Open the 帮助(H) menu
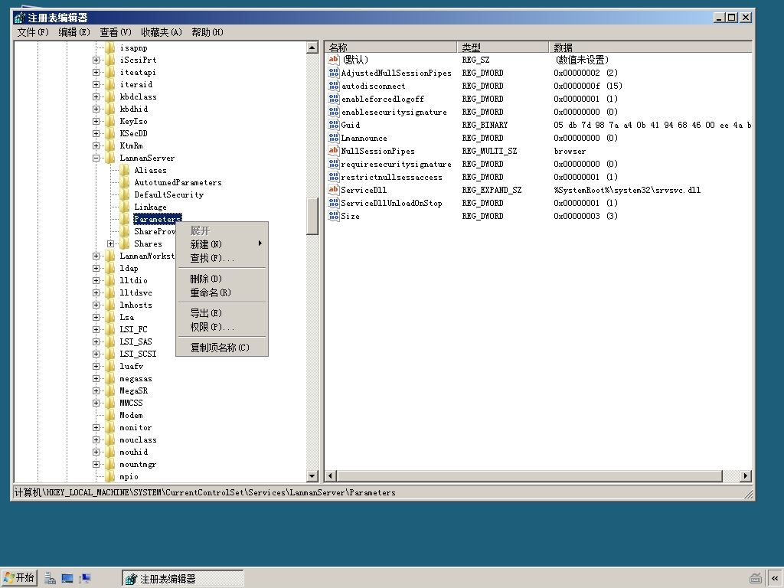The height and width of the screenshot is (588, 784). tap(207, 32)
